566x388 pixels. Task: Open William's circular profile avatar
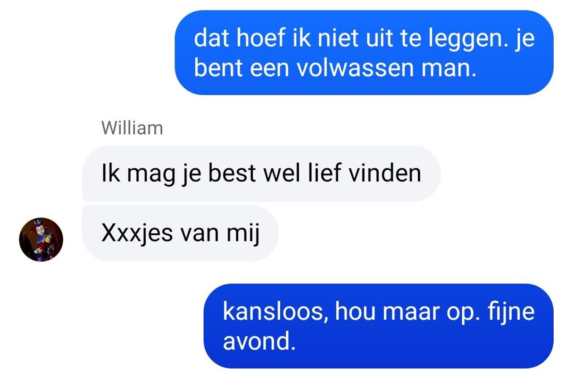pyautogui.click(x=41, y=239)
